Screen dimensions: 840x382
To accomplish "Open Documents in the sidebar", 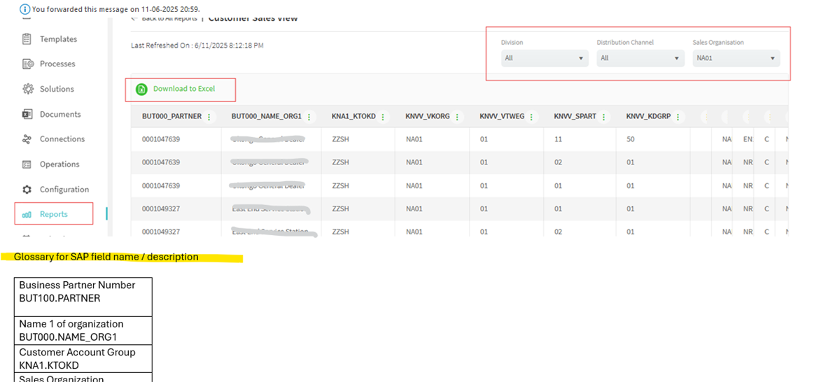I will pos(60,114).
